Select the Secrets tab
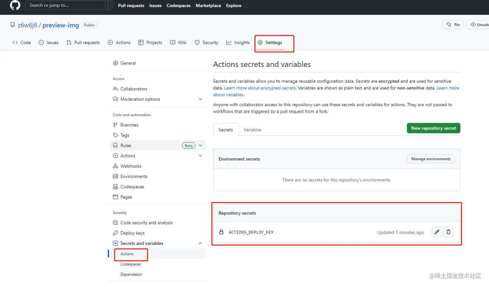The image size is (489, 287). coord(226,130)
